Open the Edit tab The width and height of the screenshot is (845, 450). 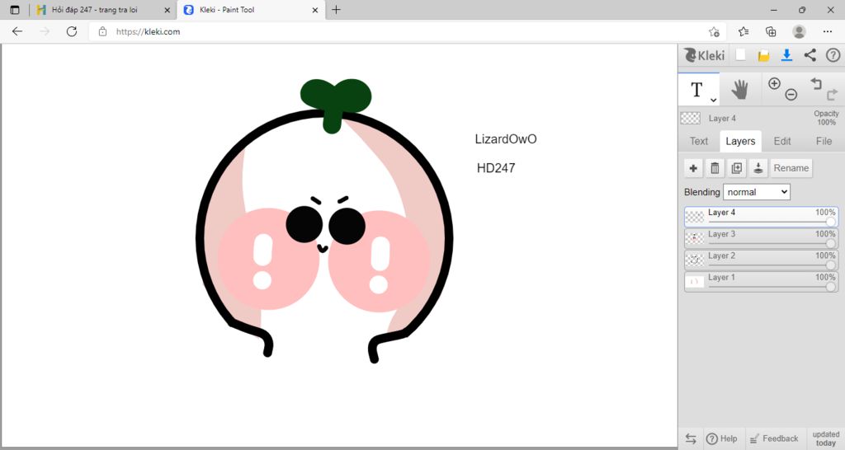782,141
